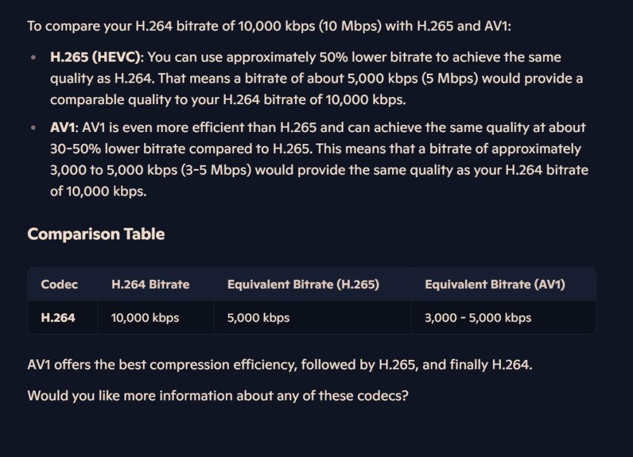Click the "Equivalent Bitrate (H.265)" table header
The height and width of the screenshot is (457, 633).
click(303, 284)
